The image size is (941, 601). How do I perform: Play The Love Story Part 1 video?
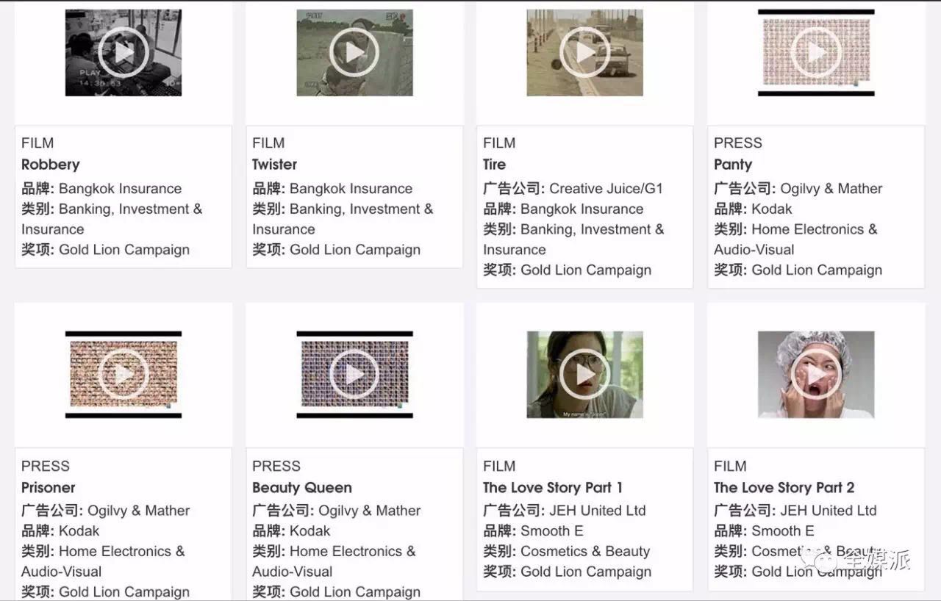585,375
